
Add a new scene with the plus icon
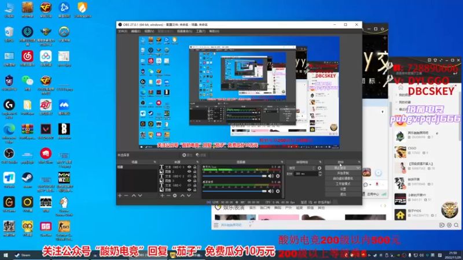point(120,195)
